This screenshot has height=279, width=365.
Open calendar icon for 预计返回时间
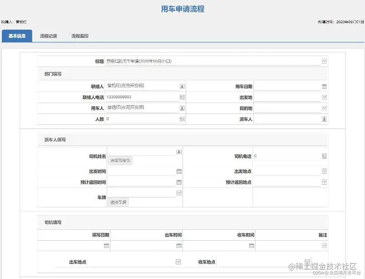pyautogui.click(x=179, y=182)
